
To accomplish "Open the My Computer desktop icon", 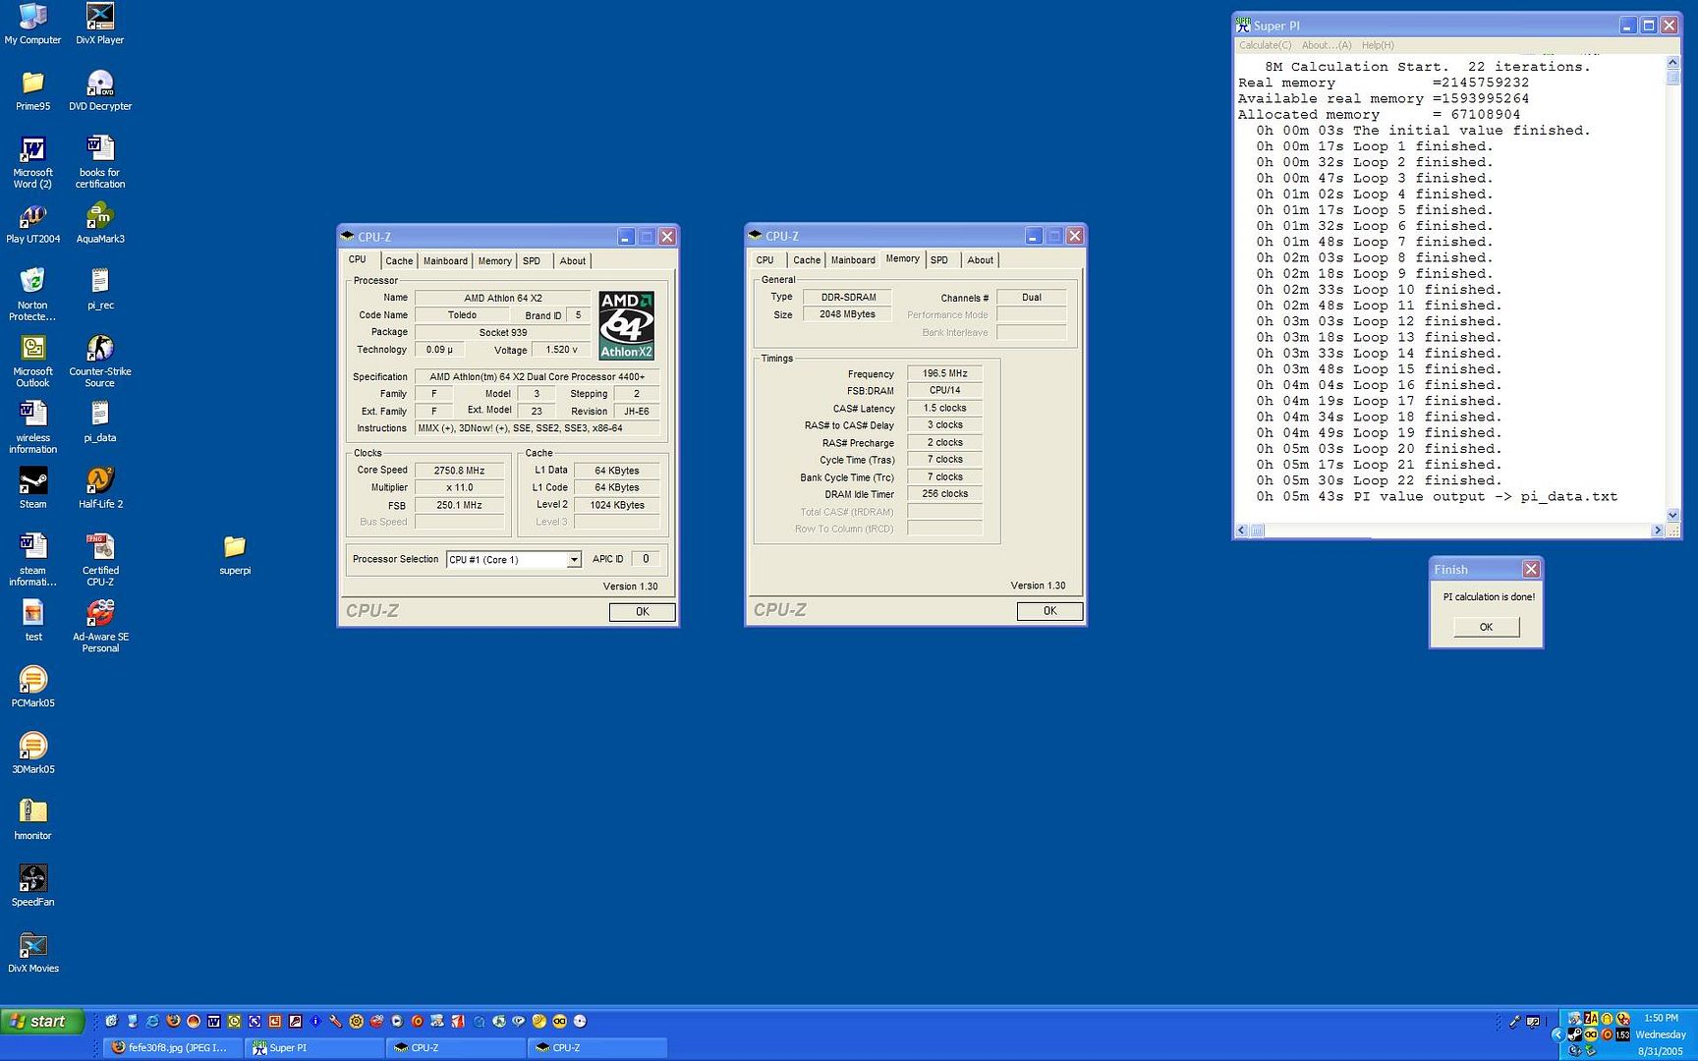I will click(32, 24).
